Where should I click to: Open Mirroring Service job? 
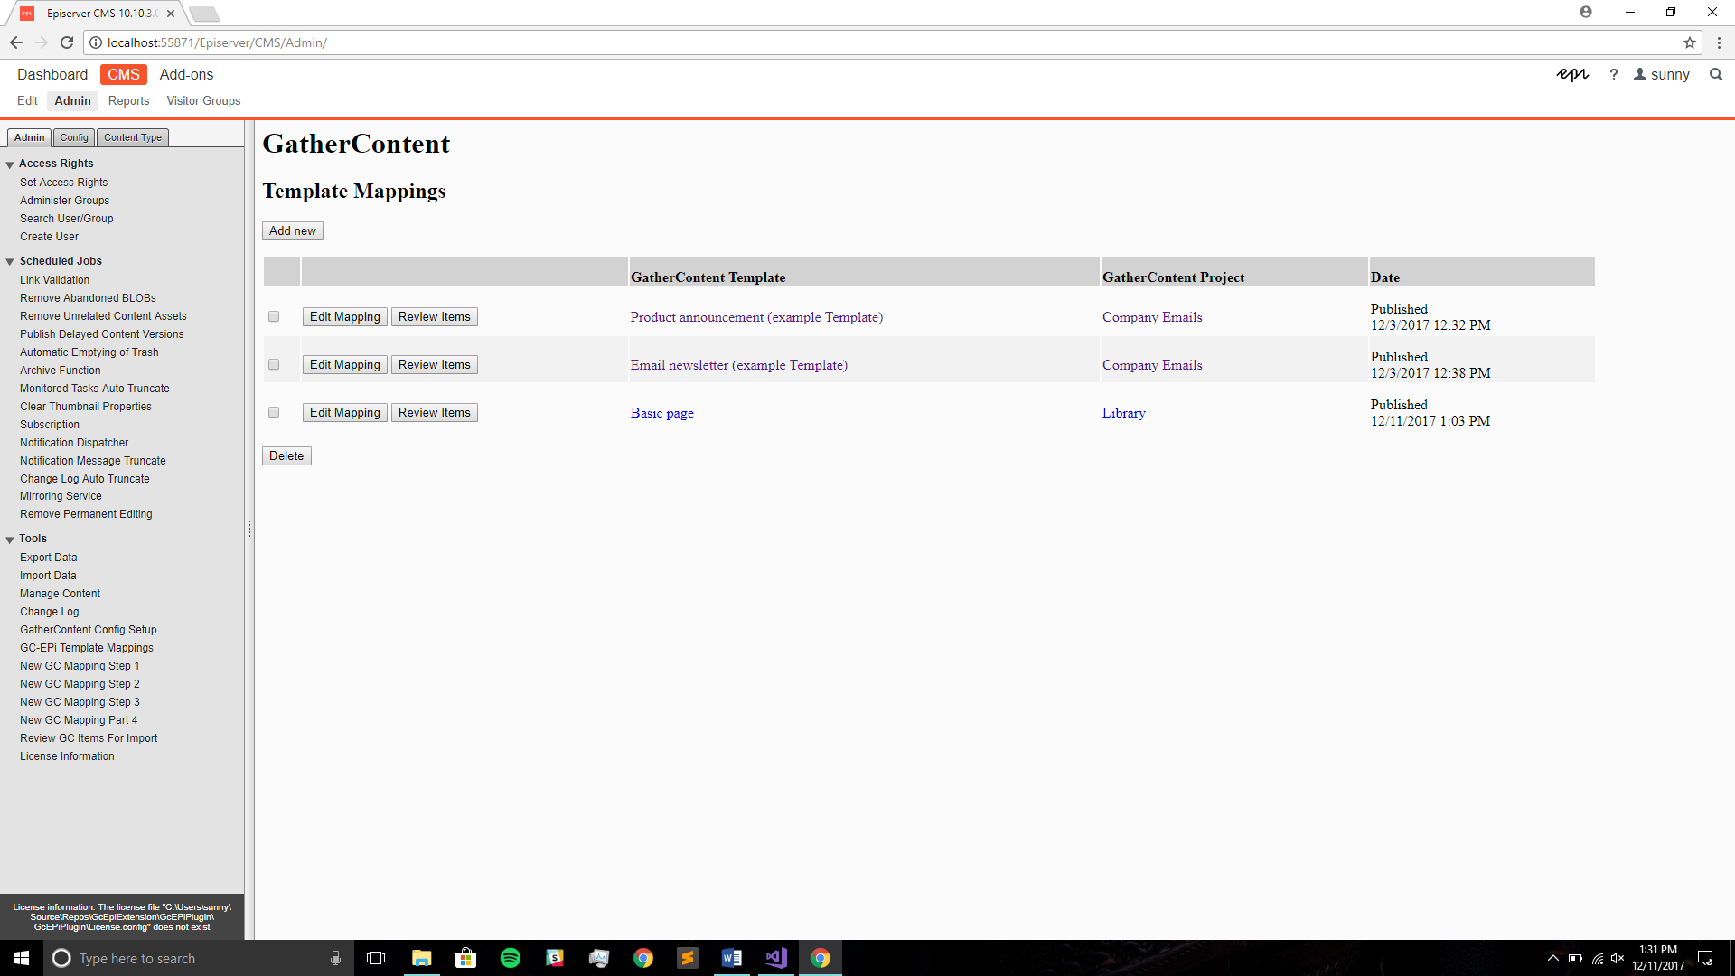[61, 496]
